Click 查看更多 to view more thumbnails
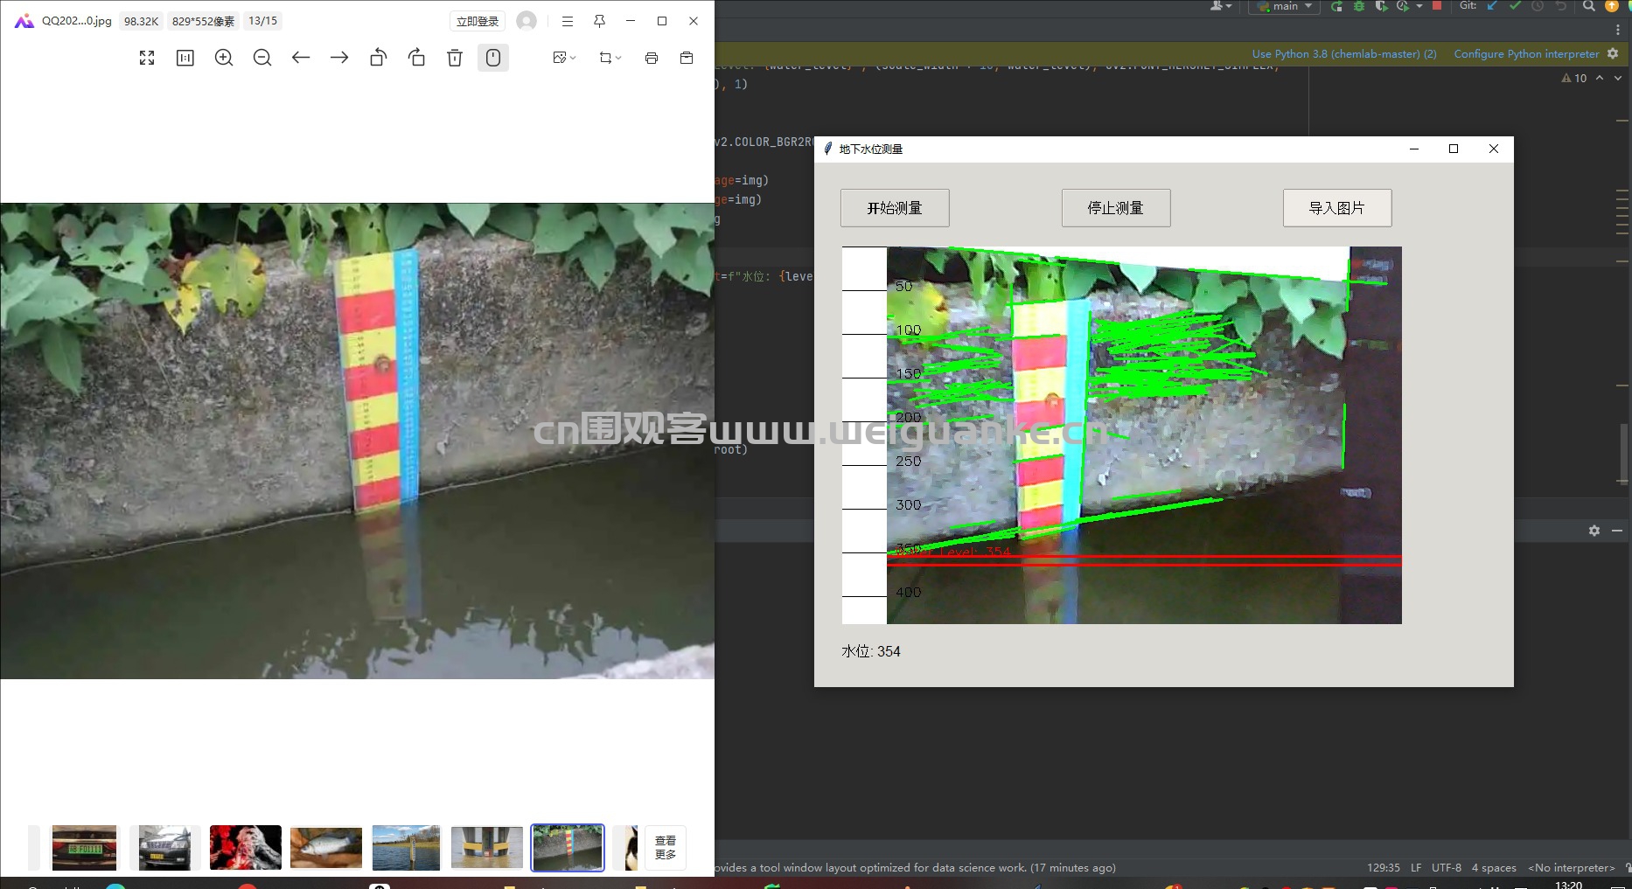 666,848
